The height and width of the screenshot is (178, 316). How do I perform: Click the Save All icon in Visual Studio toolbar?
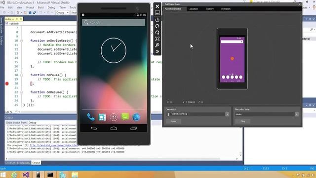click(x=35, y=12)
